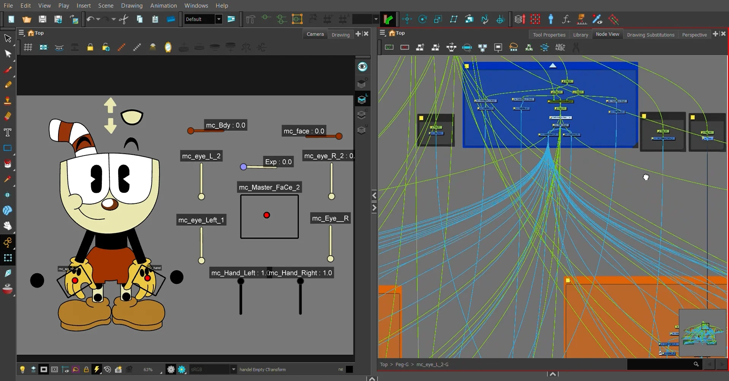Expand the sRGB colour space dropdown
The width and height of the screenshot is (729, 381).
click(x=234, y=369)
